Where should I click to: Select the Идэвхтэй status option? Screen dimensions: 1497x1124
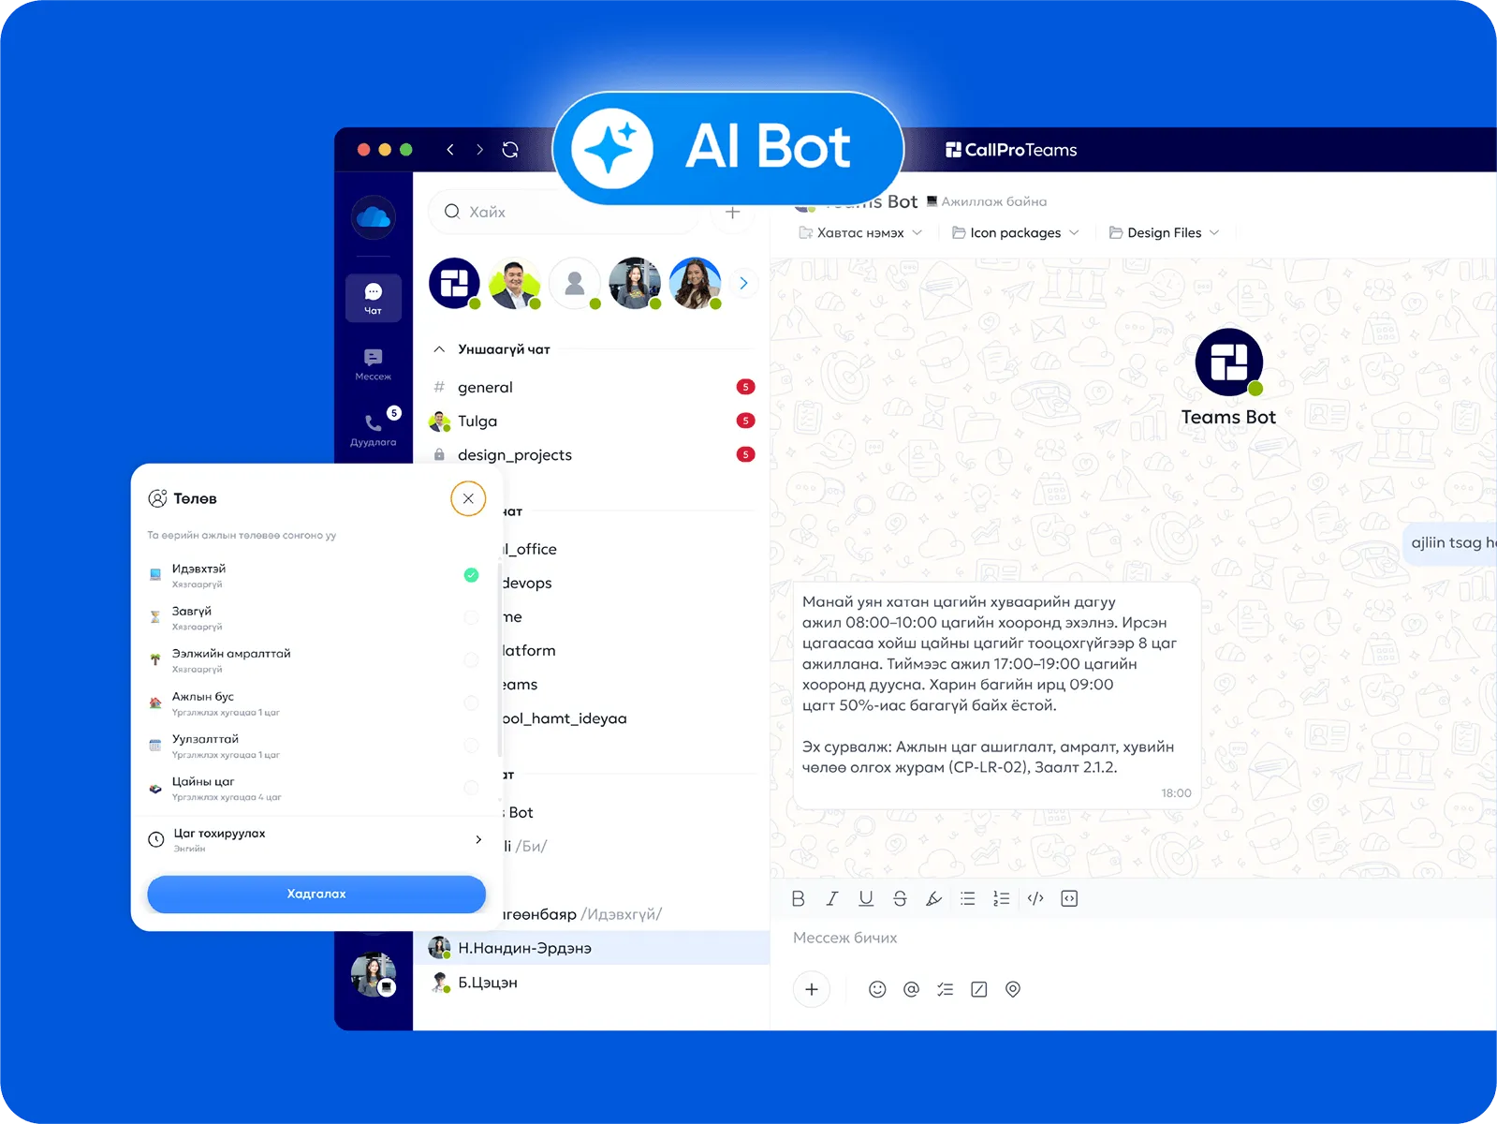[x=315, y=575]
